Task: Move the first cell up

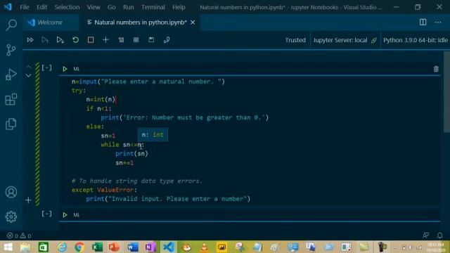Action: [28, 67]
